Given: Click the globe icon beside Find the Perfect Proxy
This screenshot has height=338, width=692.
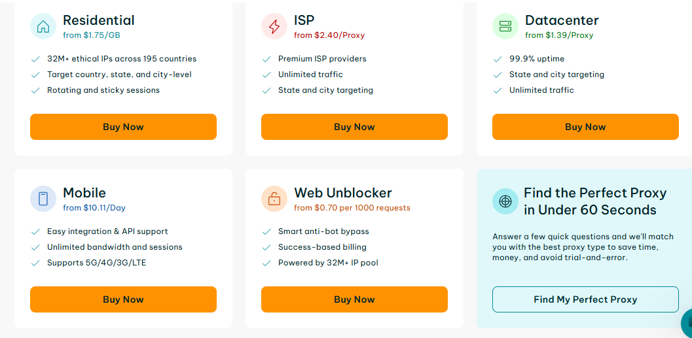Looking at the screenshot, I should (505, 201).
